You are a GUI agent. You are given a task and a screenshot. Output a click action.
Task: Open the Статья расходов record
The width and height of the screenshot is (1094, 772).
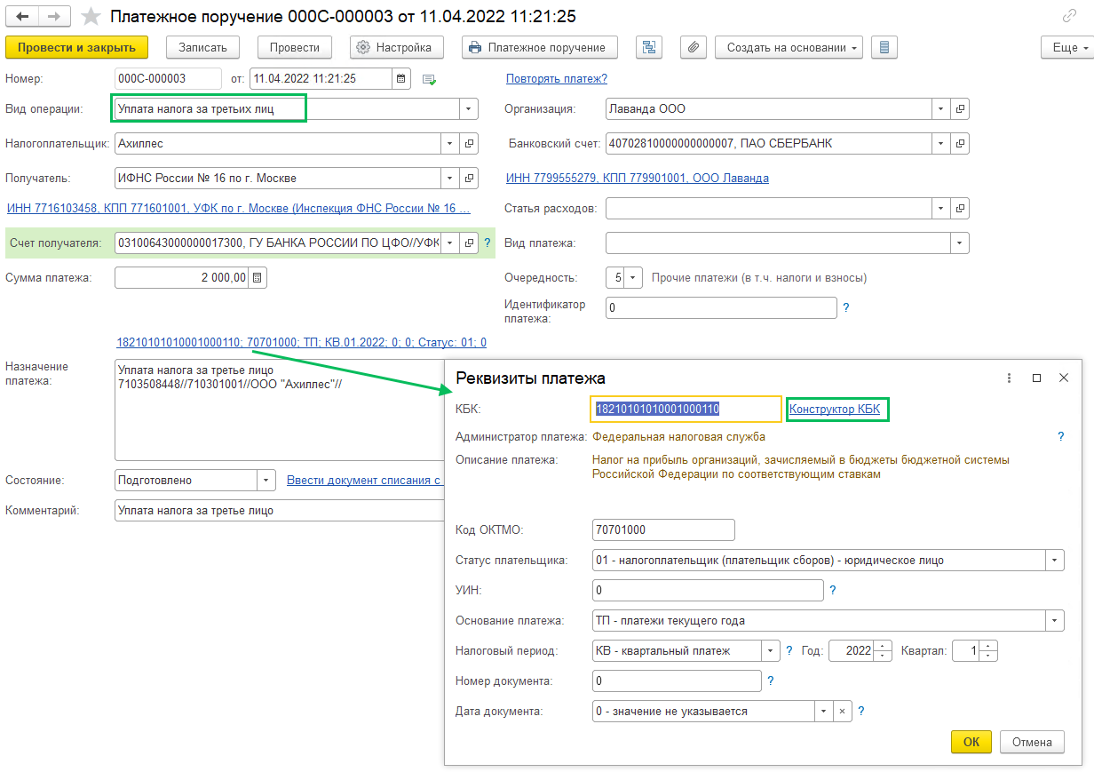[x=960, y=209]
